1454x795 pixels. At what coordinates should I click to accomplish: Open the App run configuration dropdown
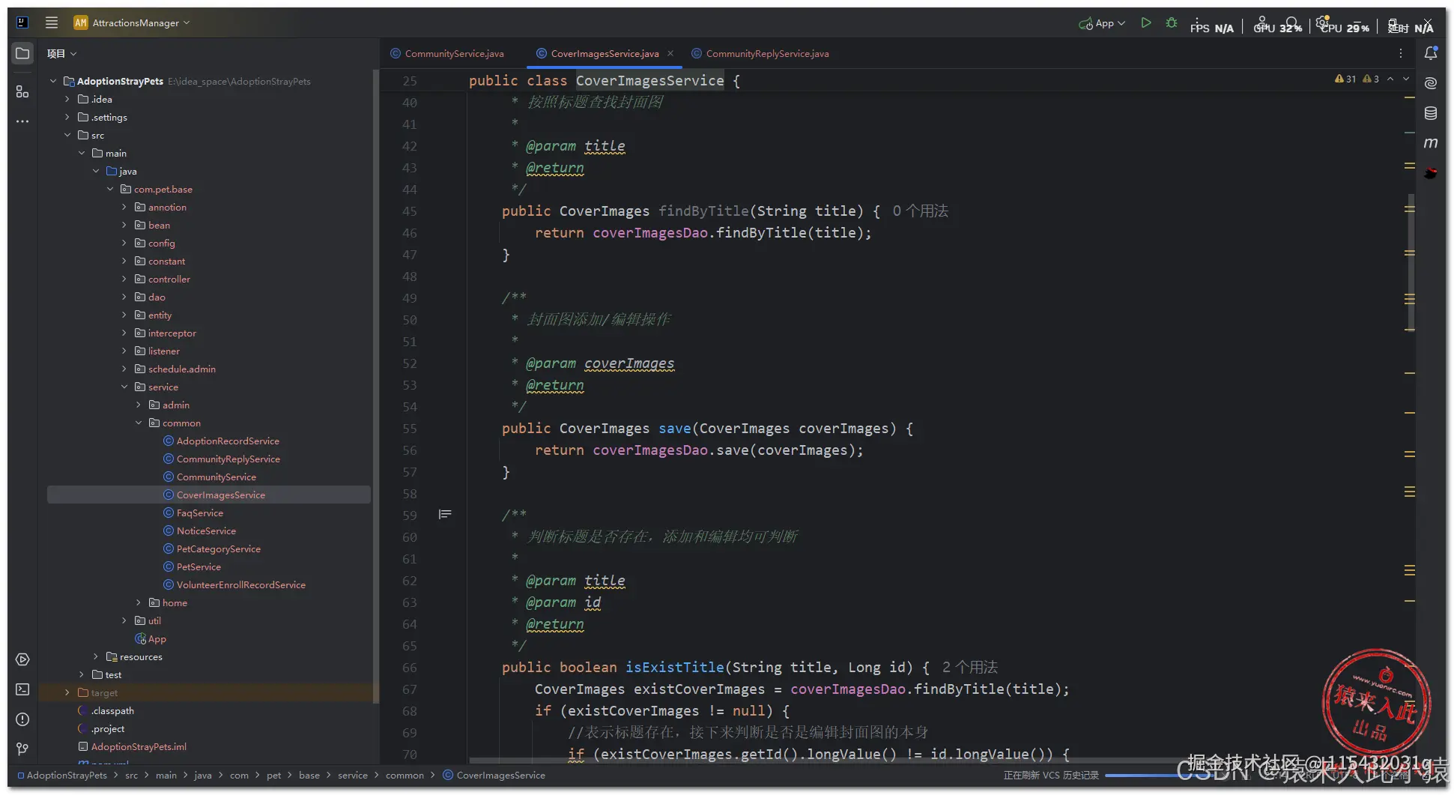click(1102, 23)
